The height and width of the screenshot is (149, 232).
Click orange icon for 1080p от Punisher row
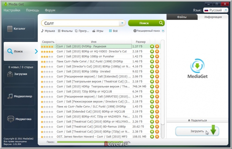[157, 56]
